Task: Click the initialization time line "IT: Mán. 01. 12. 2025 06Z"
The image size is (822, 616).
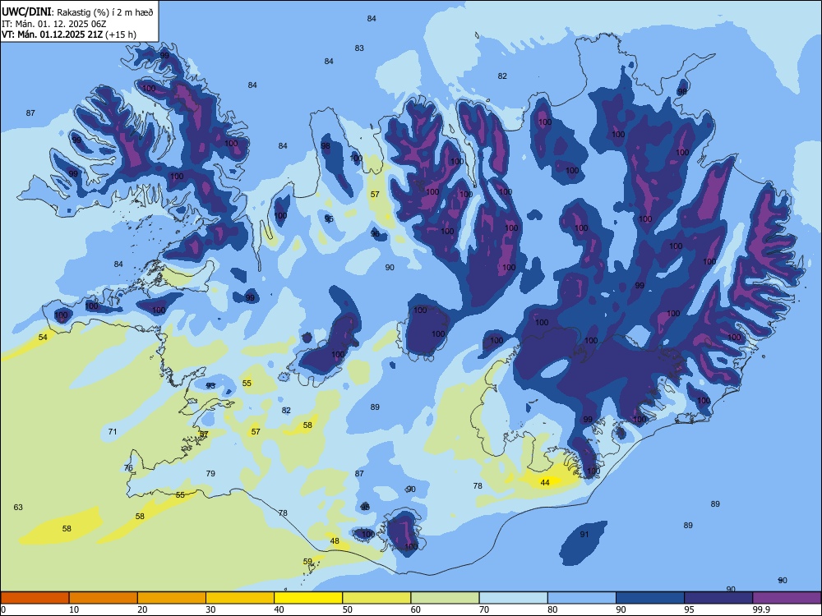Action: (x=54, y=24)
